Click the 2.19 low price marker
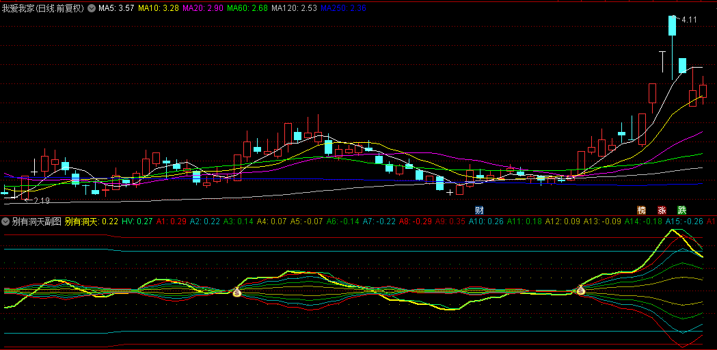This screenshot has width=717, height=350. pos(41,200)
